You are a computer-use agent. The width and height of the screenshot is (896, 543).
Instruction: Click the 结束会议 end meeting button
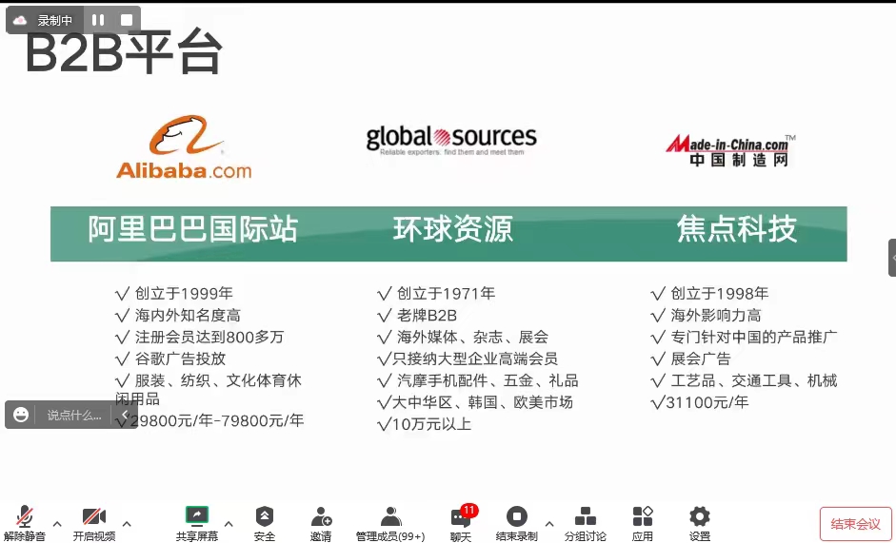click(855, 524)
